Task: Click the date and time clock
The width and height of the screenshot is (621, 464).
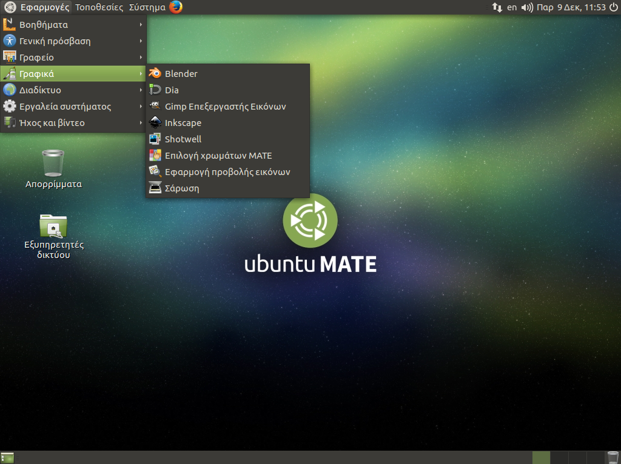Action: (571, 7)
